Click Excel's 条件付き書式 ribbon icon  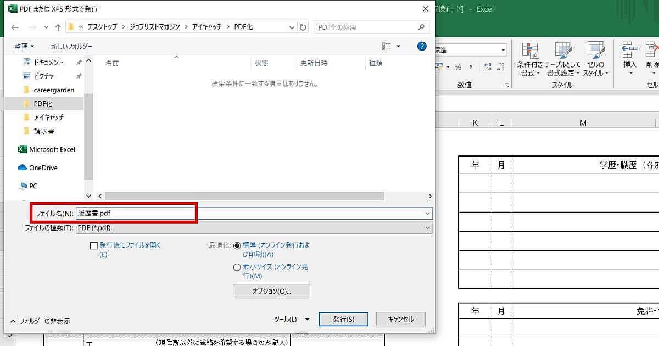[530, 59]
